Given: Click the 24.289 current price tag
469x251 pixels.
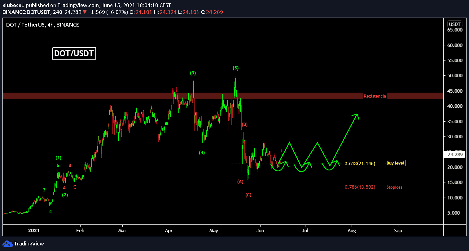Looking at the screenshot, I should tap(455, 154).
